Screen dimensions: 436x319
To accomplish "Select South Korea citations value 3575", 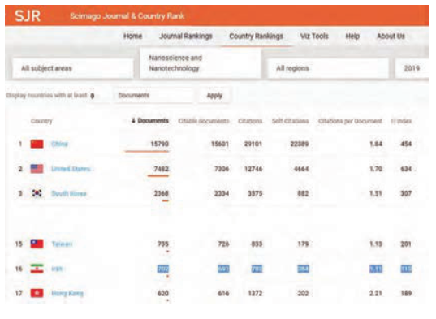I will [x=255, y=193].
